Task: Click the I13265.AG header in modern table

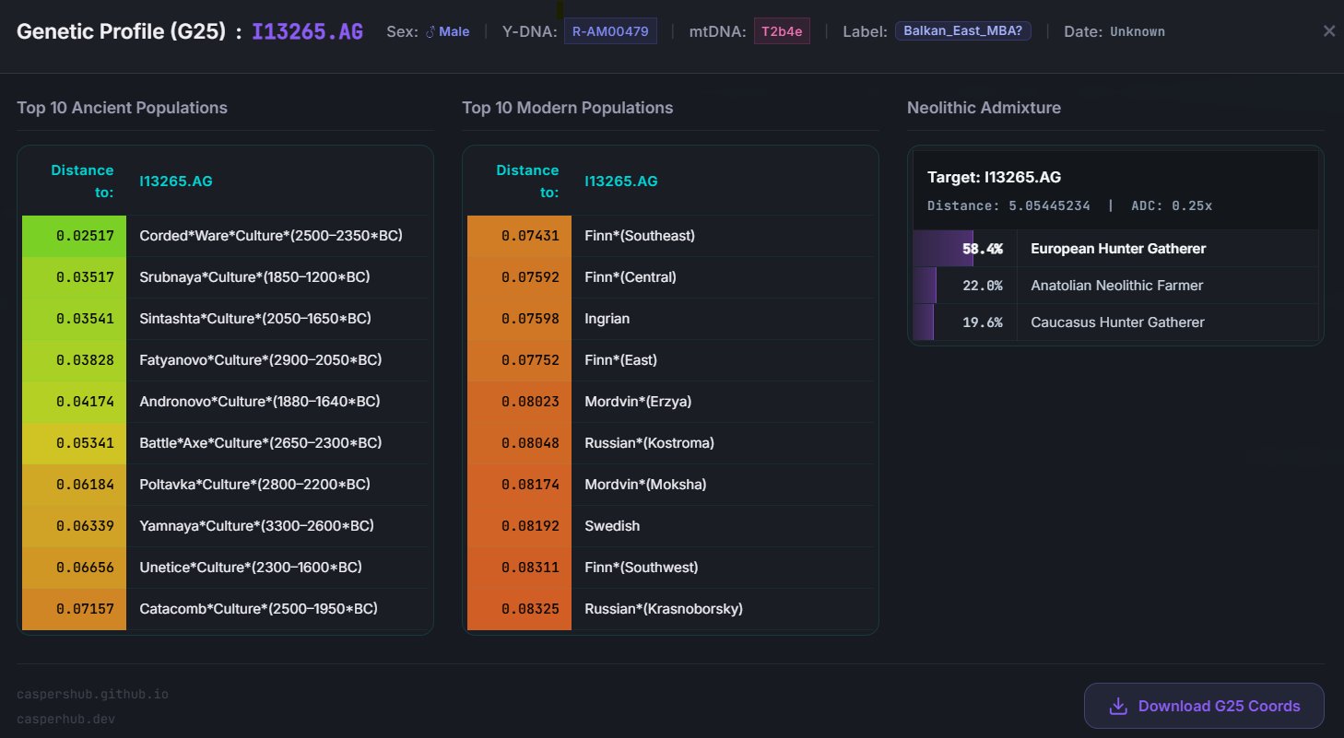Action: (x=621, y=182)
